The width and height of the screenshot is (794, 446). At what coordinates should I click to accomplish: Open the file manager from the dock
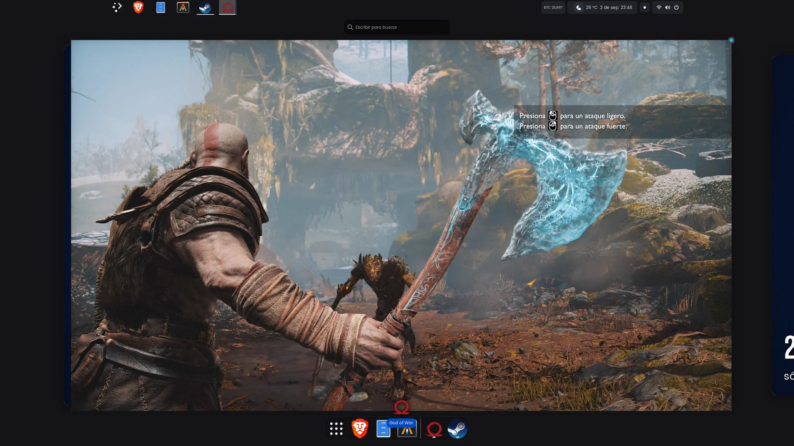coord(383,429)
